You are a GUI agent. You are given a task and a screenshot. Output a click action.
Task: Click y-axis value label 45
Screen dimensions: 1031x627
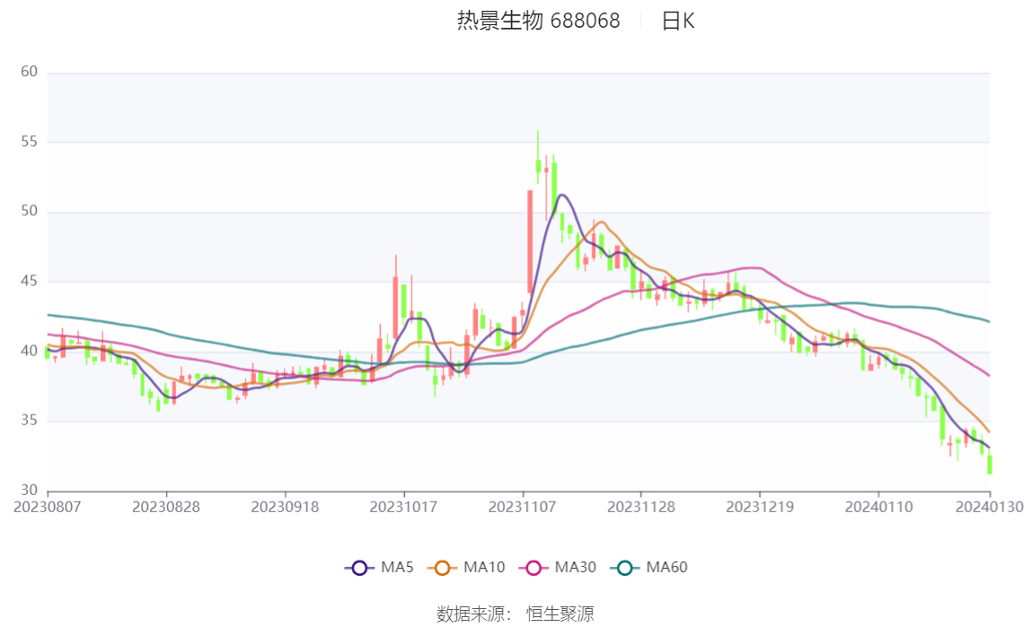29,281
